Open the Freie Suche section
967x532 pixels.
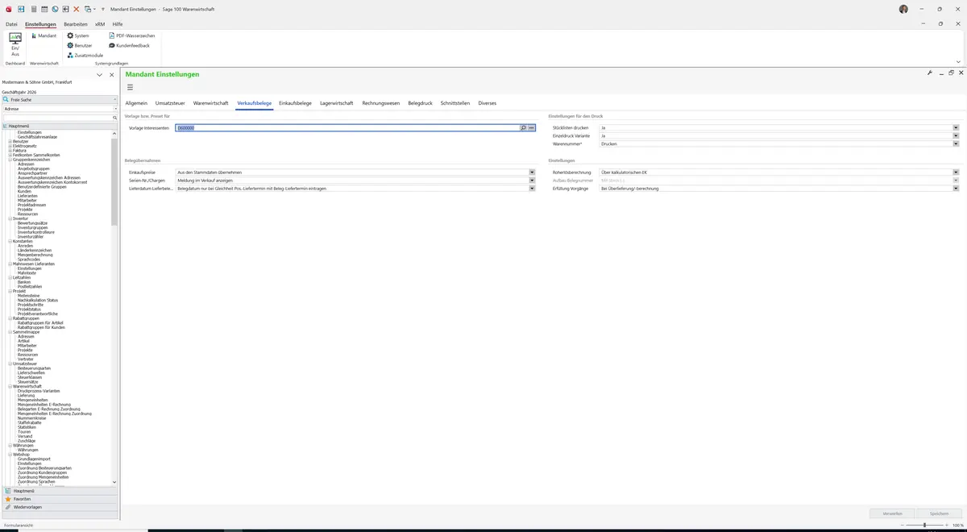(60, 99)
